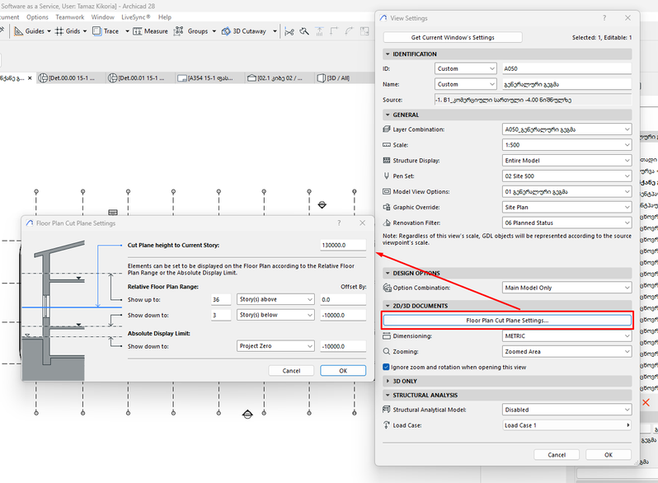Click Cancel in Cut Plane Settings dialog
Image resolution: width=658 pixels, height=483 pixels.
tap(291, 371)
